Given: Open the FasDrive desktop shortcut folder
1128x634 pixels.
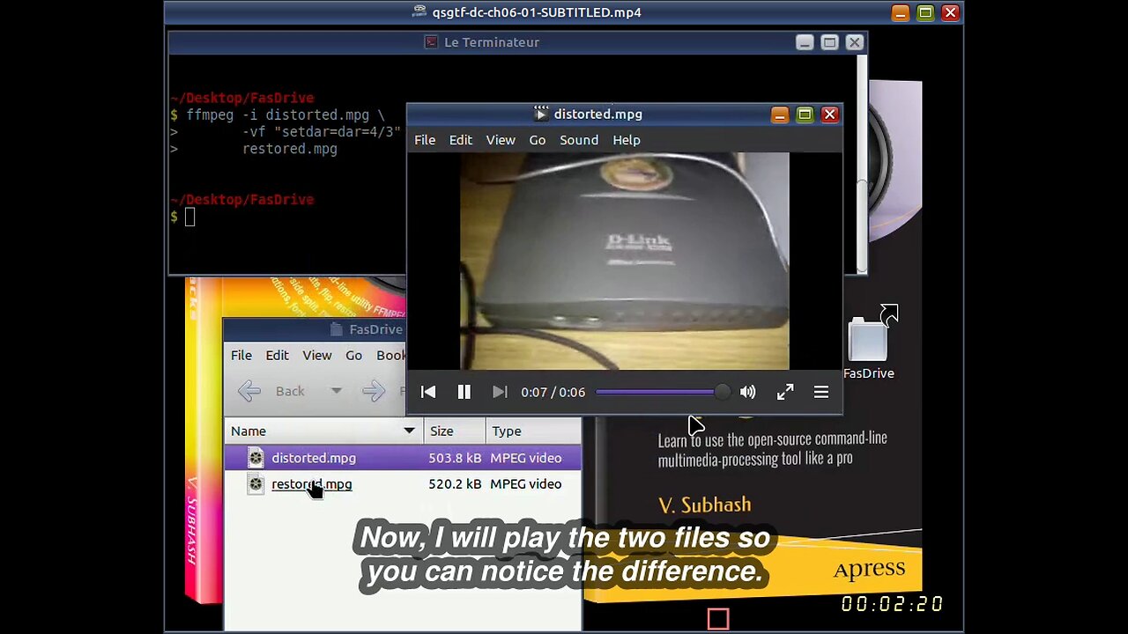Looking at the screenshot, I should tap(869, 343).
